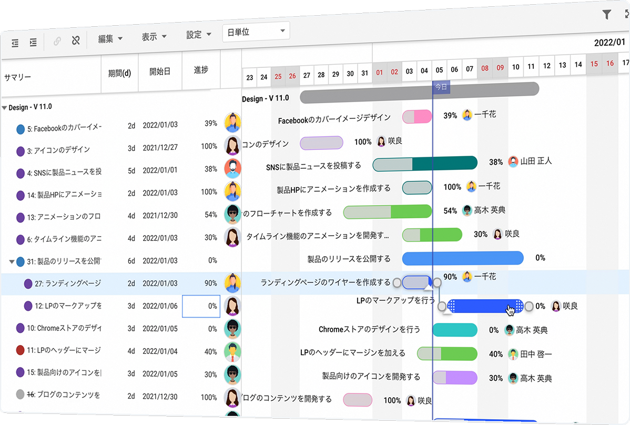Click the unlink dependencies icon
630x425 pixels.
[75, 41]
